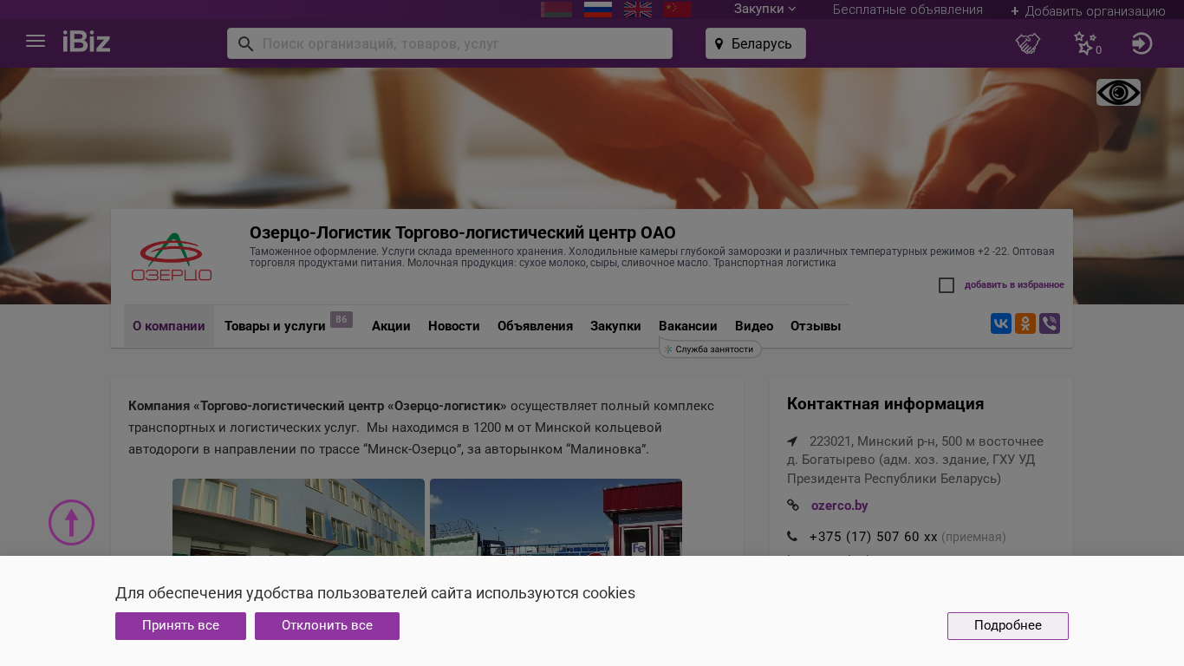Share the company on Odnoklassniki
This screenshot has width=1184, height=666.
tap(1025, 323)
